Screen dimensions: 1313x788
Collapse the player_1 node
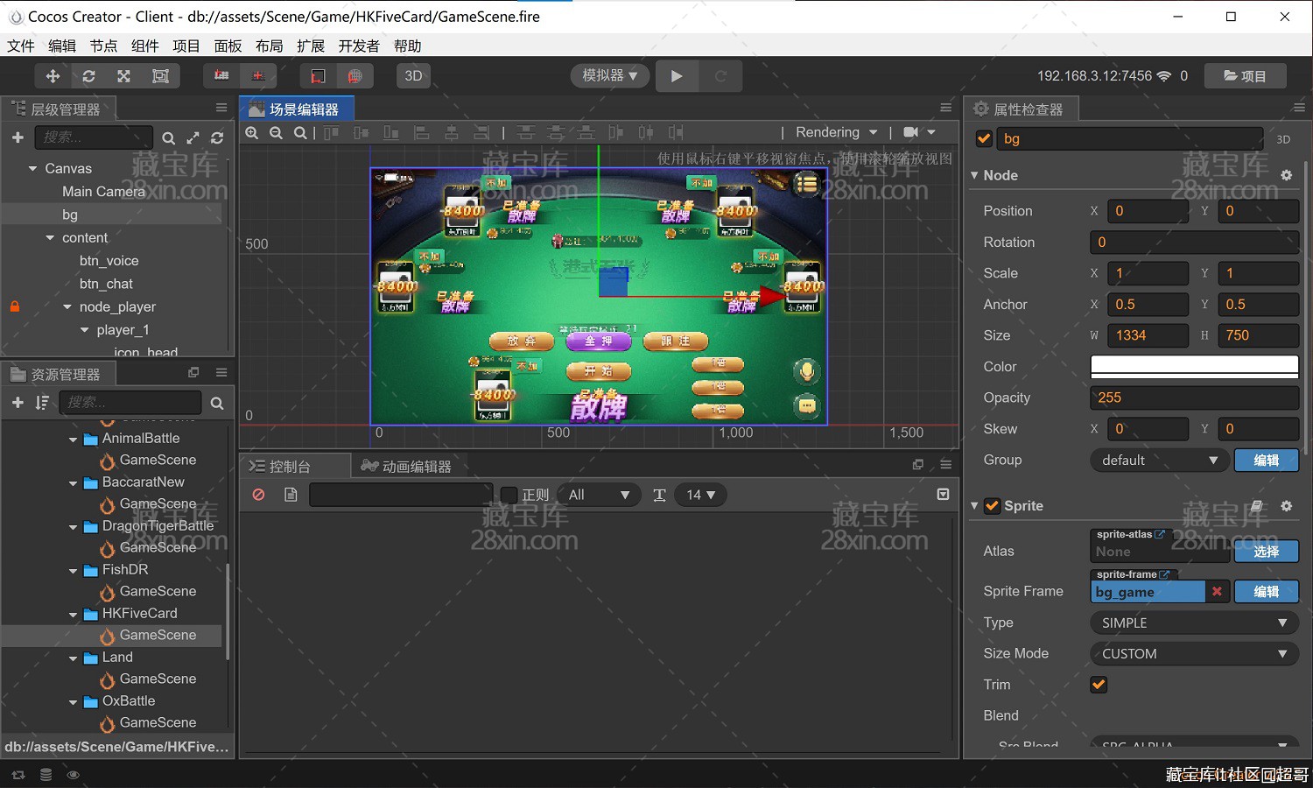[x=85, y=330]
